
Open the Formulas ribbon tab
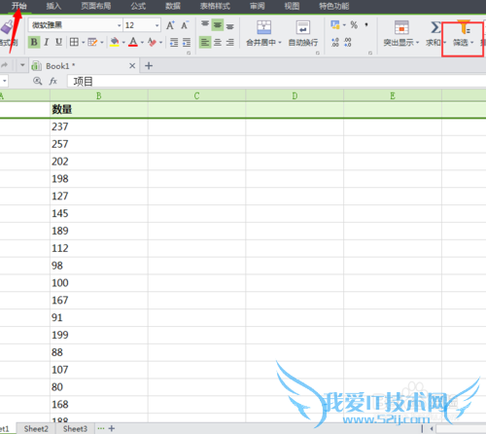coord(138,6)
